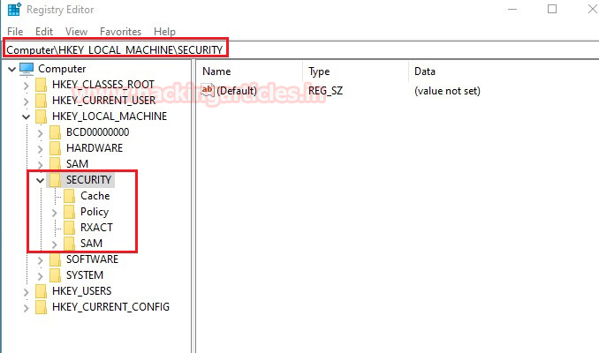Select the RXACT subkey

(96, 228)
